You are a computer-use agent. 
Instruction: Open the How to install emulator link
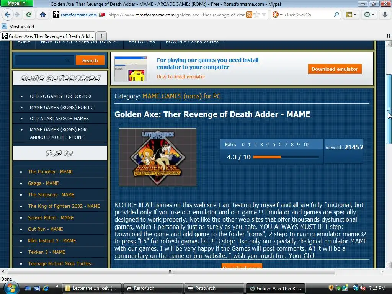(x=181, y=77)
